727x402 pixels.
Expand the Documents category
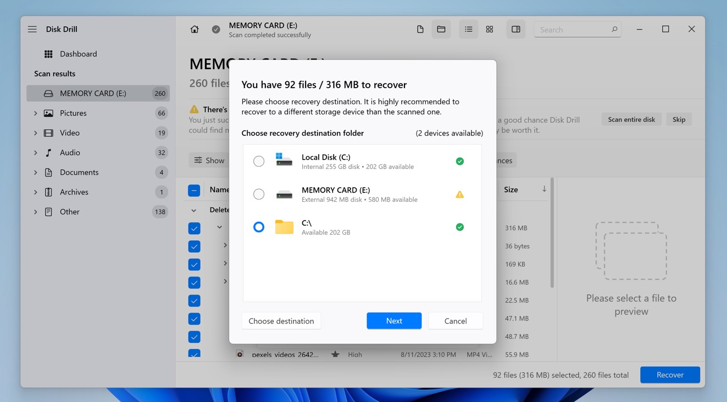[35, 172]
